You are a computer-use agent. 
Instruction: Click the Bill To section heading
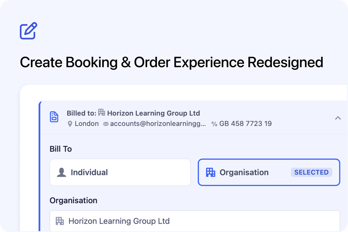click(61, 149)
